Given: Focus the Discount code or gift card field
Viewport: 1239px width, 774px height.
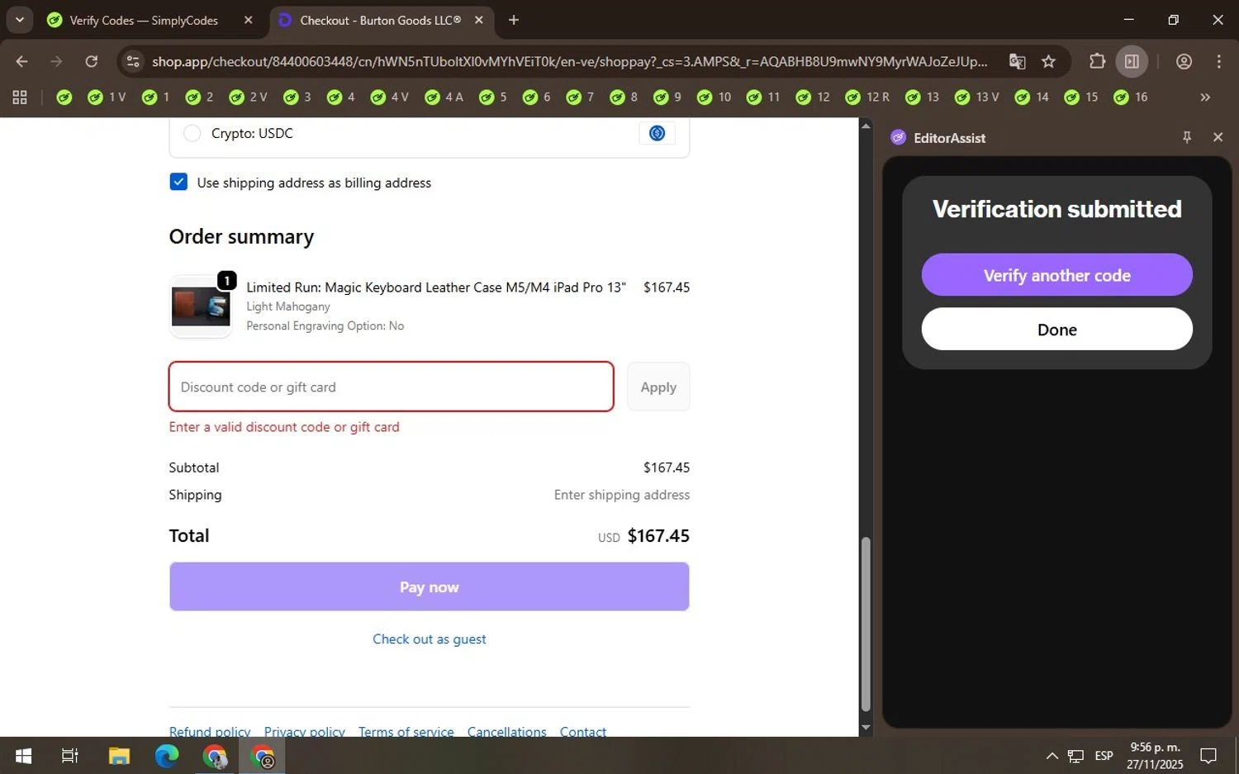Looking at the screenshot, I should click(392, 387).
